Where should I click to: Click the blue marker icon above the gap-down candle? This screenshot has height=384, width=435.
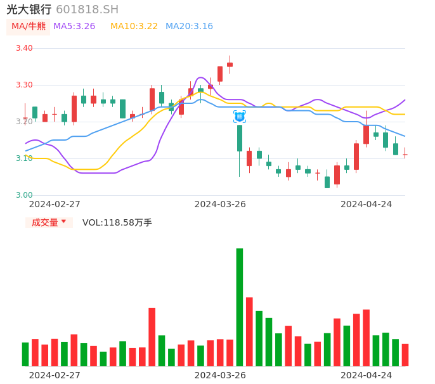point(240,117)
